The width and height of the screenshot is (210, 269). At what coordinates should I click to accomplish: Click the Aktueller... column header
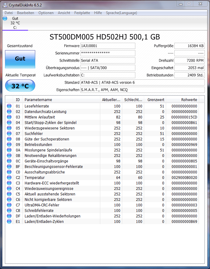click(x=111, y=100)
